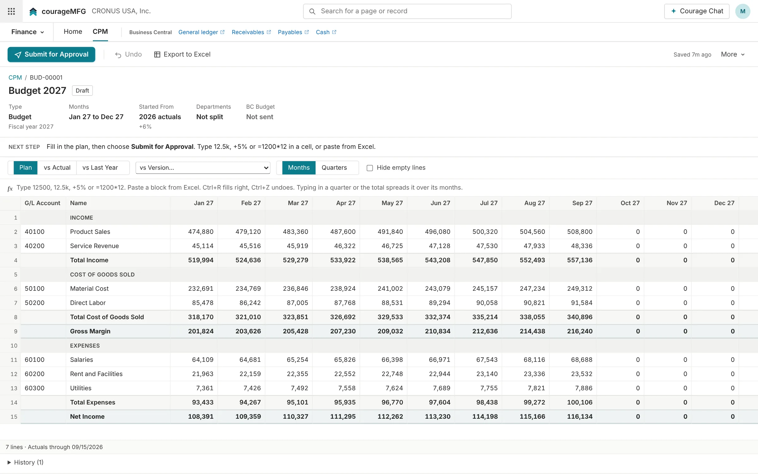Click the General ledger external link icon

tap(222, 32)
